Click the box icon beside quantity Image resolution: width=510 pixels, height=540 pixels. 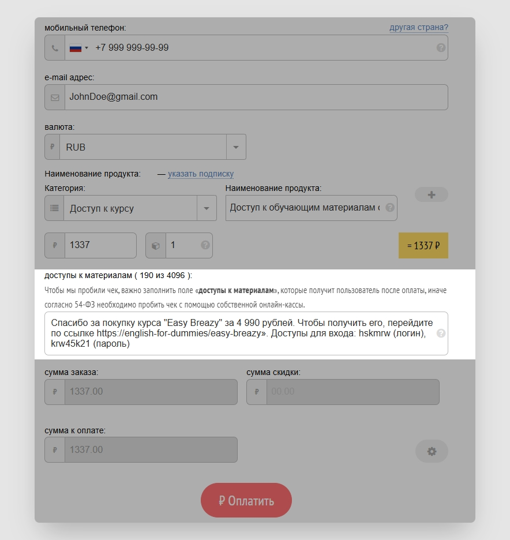click(156, 245)
